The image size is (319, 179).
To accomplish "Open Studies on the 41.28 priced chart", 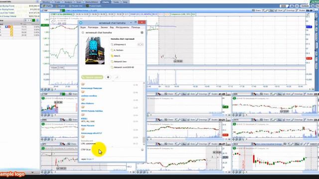I will pos(213,94).
